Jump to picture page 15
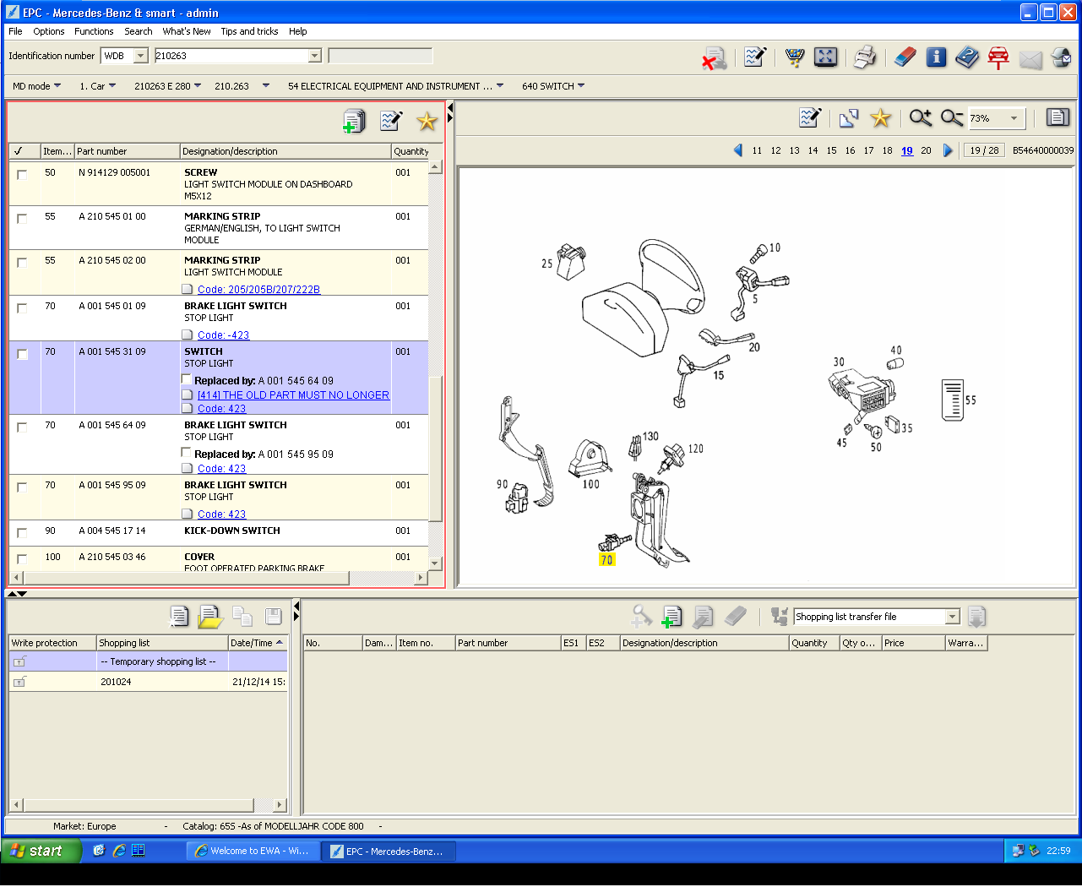Screen dimensions: 1082x887 [x=831, y=150]
